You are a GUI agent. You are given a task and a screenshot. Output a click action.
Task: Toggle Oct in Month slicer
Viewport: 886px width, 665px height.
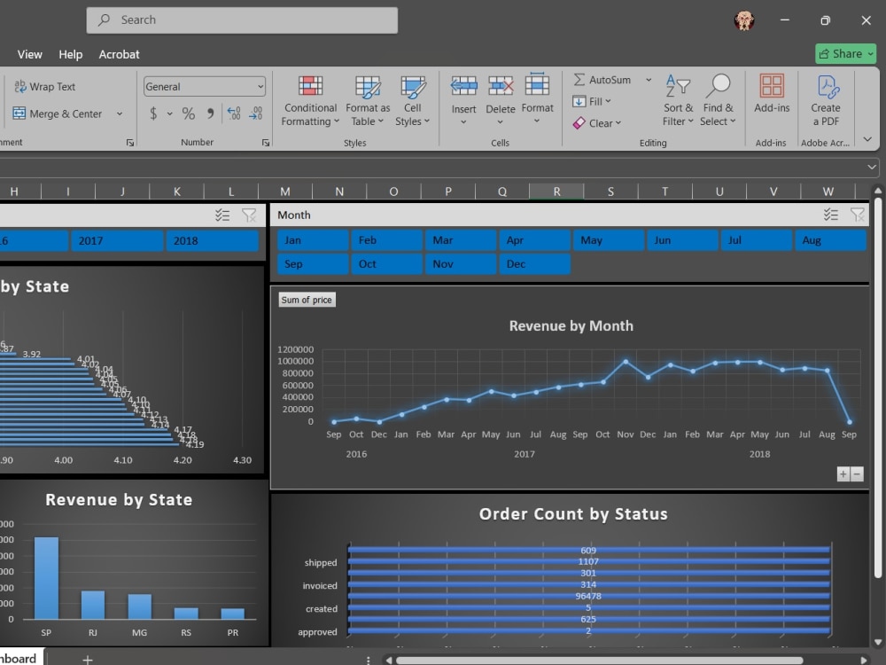(x=386, y=264)
